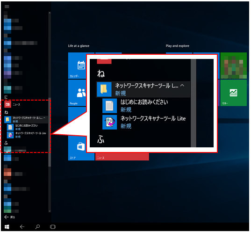Click the app list scrollbar thumb
Screen dimensions: 251x232
[x=50, y=132]
